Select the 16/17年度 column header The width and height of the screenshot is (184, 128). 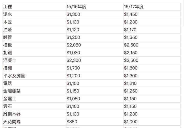[x=134, y=7]
